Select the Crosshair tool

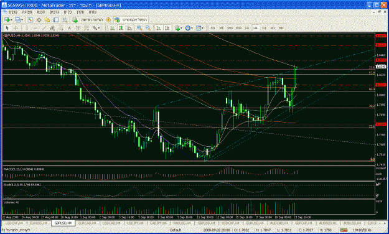16,28
